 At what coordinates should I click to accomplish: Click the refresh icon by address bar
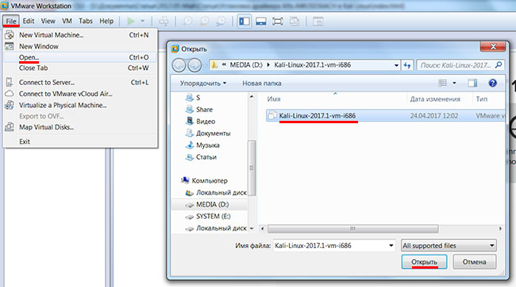tap(407, 65)
